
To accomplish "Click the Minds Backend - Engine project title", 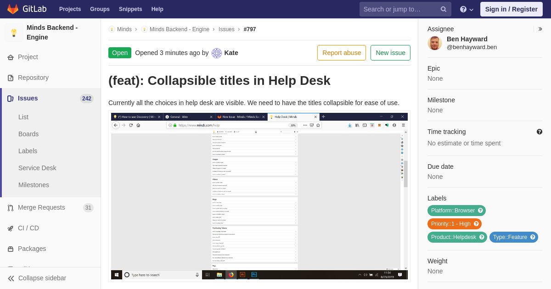I will point(52,33).
